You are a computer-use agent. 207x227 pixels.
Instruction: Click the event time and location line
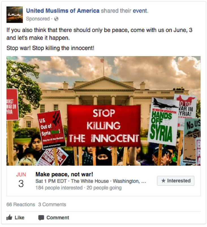91,181
